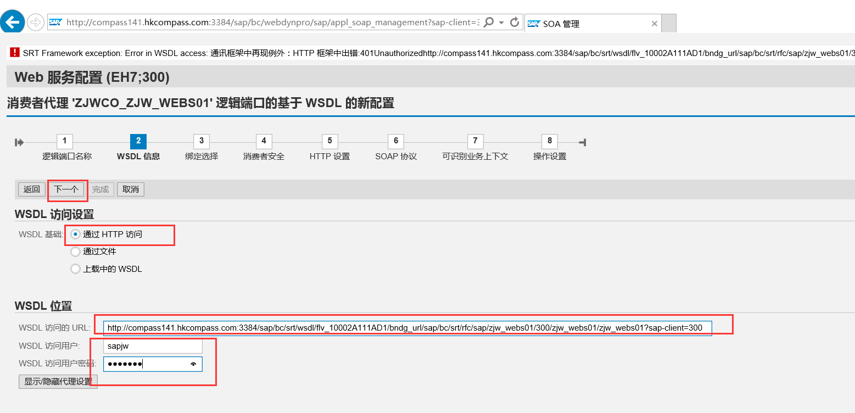This screenshot has width=855, height=413.
Task: Click the WSDL 位置 section heading
Action: (x=43, y=306)
